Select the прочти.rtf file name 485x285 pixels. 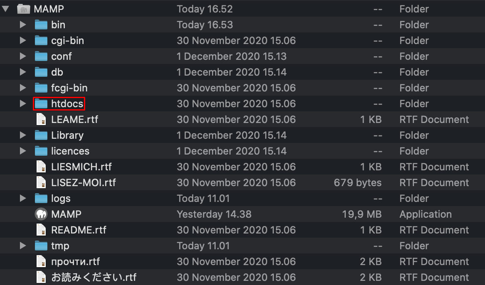click(75, 262)
